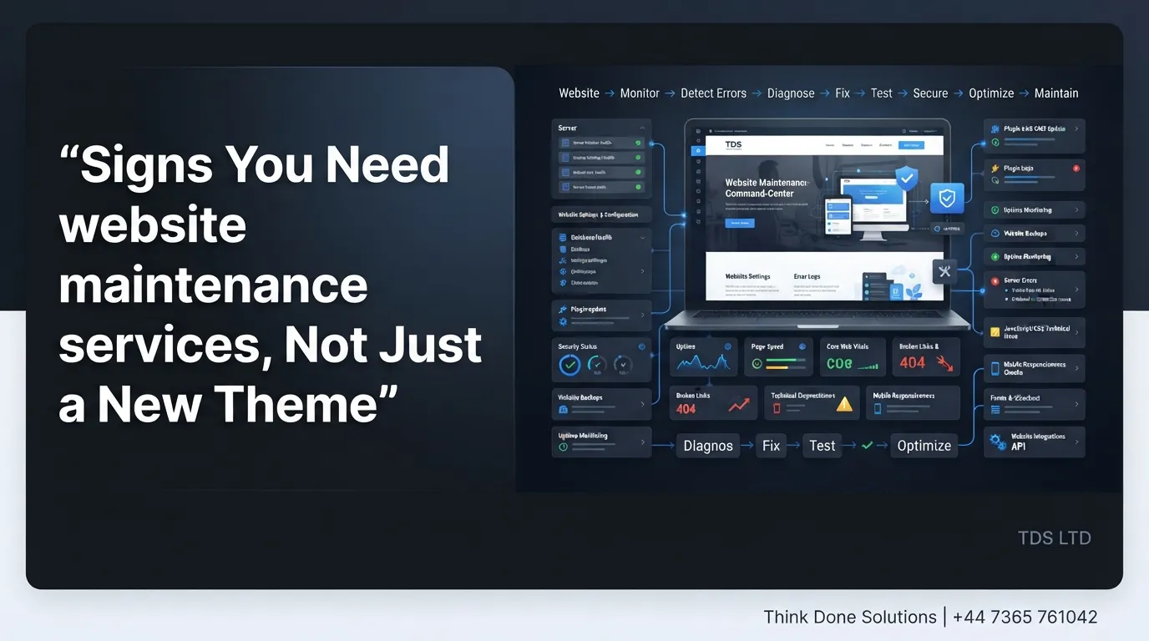1149x641 pixels.
Task: Click the blue button under the Command-Center heading
Action: pyautogui.click(x=740, y=223)
